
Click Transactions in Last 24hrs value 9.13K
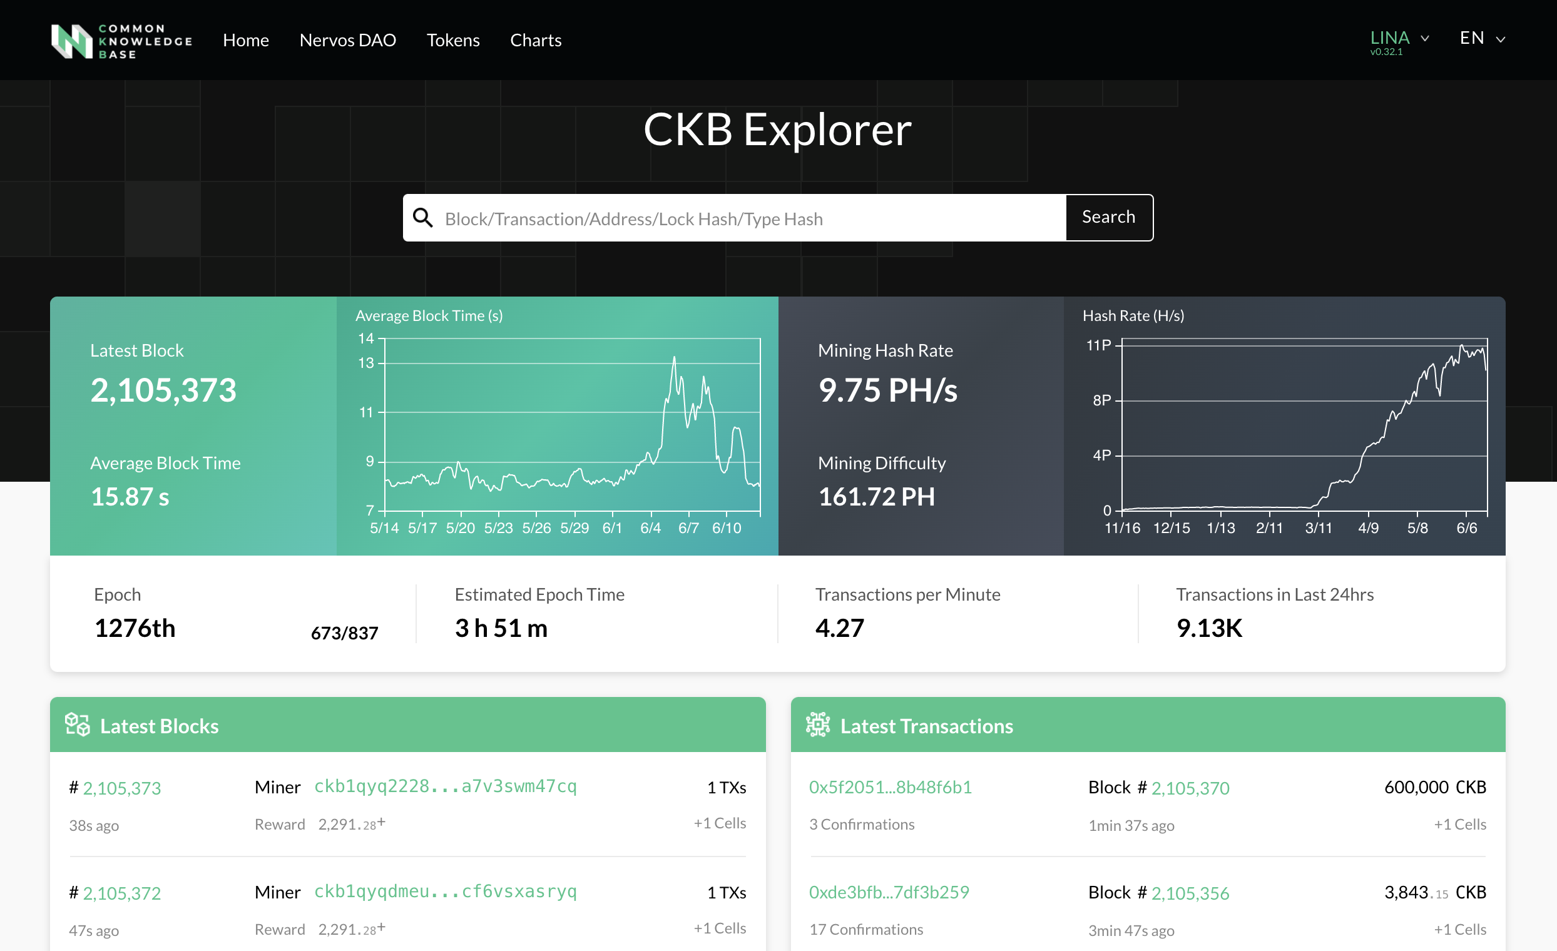1210,628
